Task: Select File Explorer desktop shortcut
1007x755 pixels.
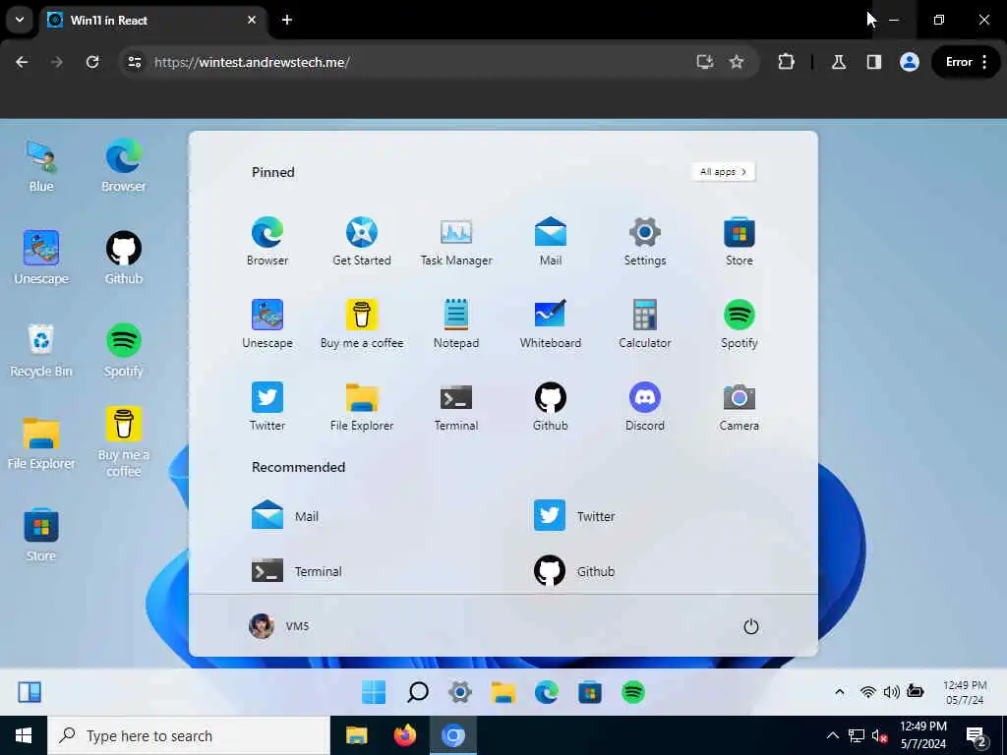Action: pyautogui.click(x=41, y=442)
